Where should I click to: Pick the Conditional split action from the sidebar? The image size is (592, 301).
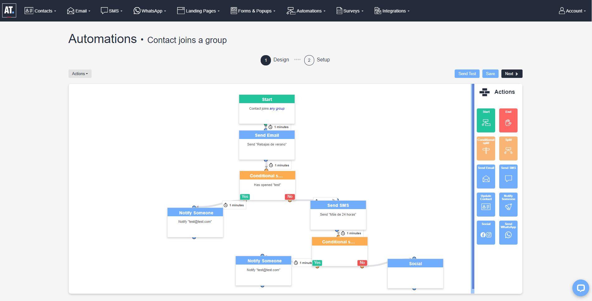click(486, 148)
